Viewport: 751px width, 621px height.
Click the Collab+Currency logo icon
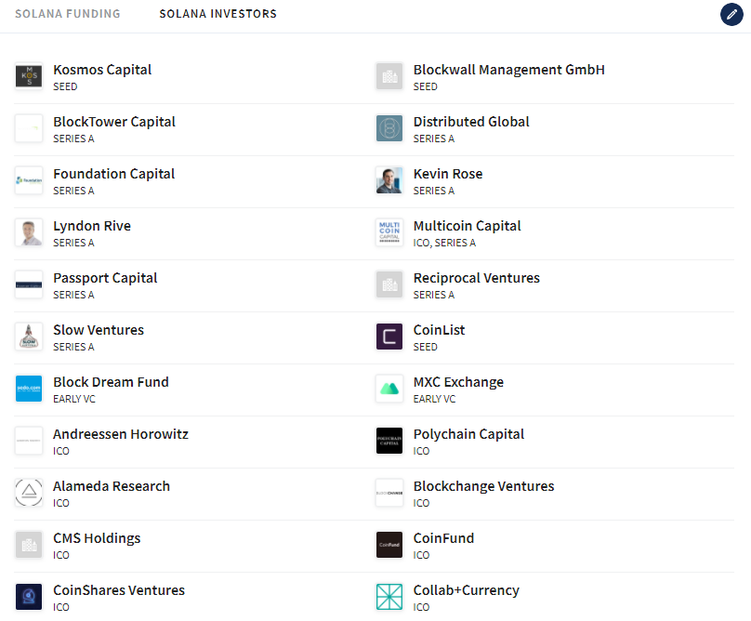tap(389, 597)
